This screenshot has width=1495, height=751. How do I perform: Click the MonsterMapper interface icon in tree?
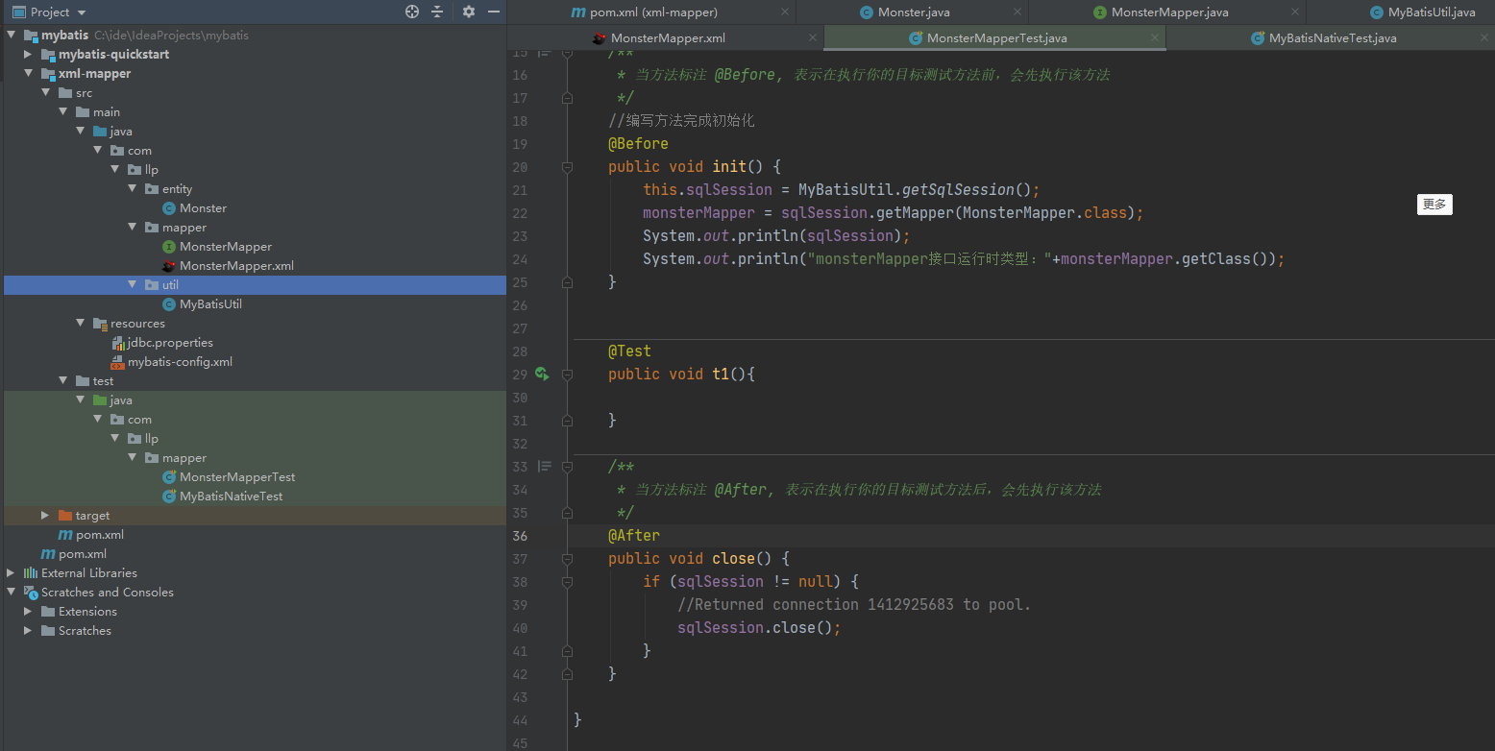[x=169, y=246]
